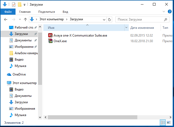Click the address bar Downloads arrow icon
Image resolution: width=174 pixels, height=127 pixels.
click(32, 19)
